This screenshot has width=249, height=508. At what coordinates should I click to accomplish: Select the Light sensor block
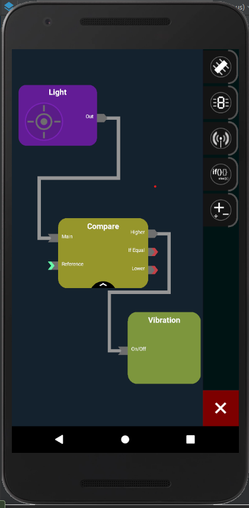[58, 116]
